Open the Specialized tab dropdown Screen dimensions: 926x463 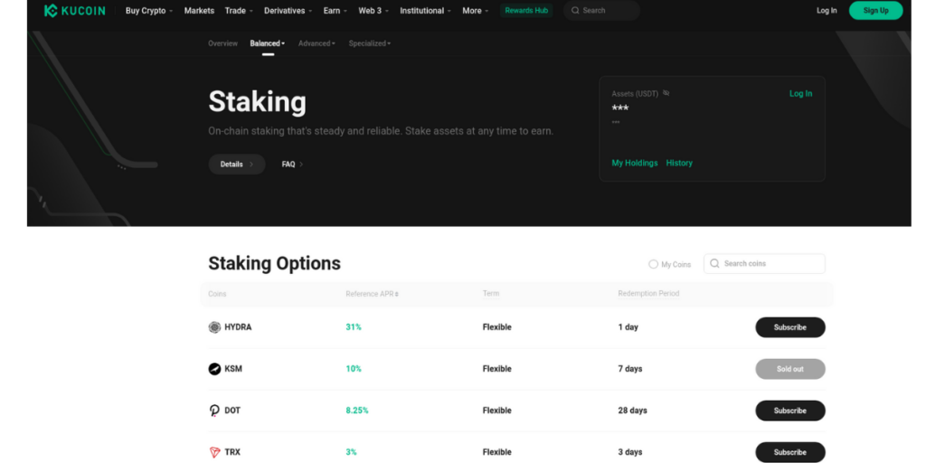tap(370, 43)
